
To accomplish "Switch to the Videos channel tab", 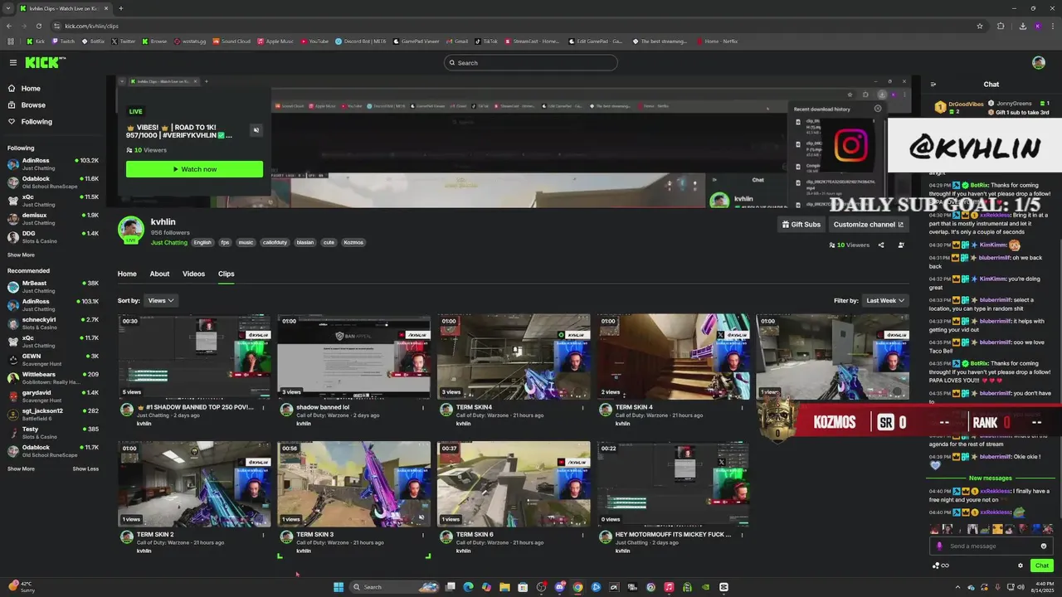I will (x=193, y=274).
